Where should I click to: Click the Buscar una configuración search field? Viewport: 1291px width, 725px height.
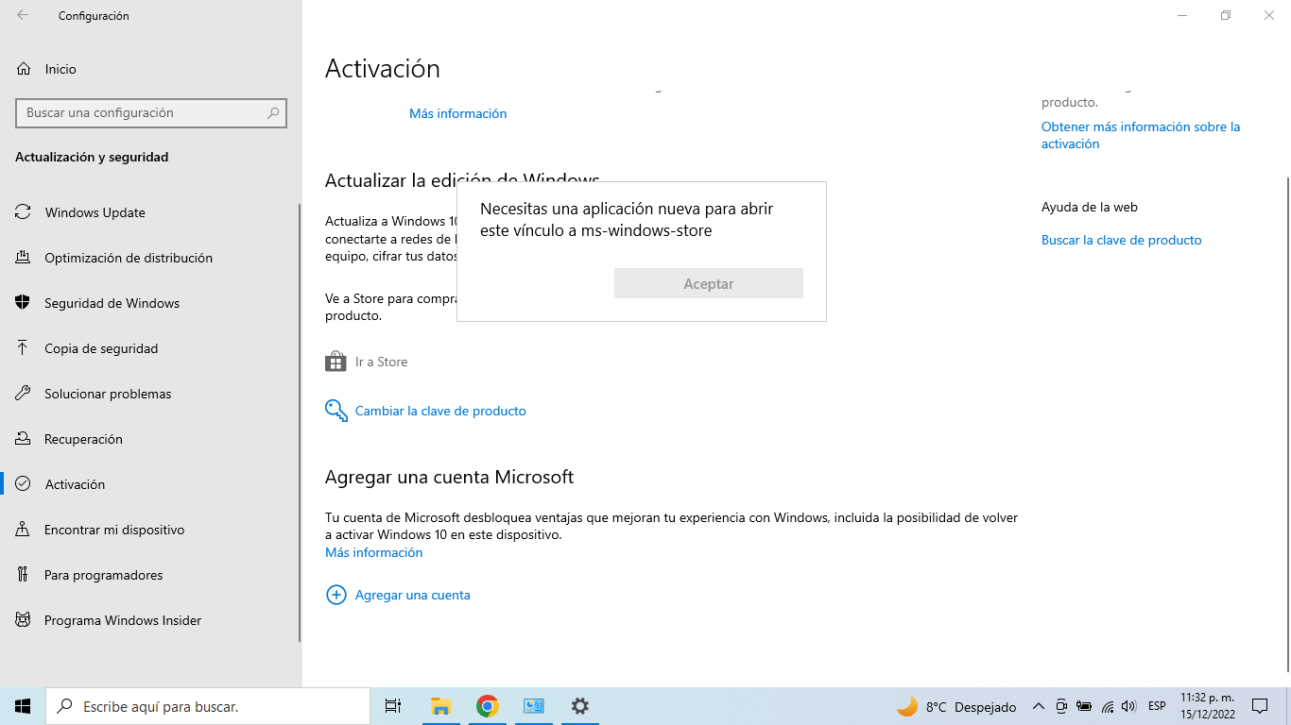tap(151, 112)
